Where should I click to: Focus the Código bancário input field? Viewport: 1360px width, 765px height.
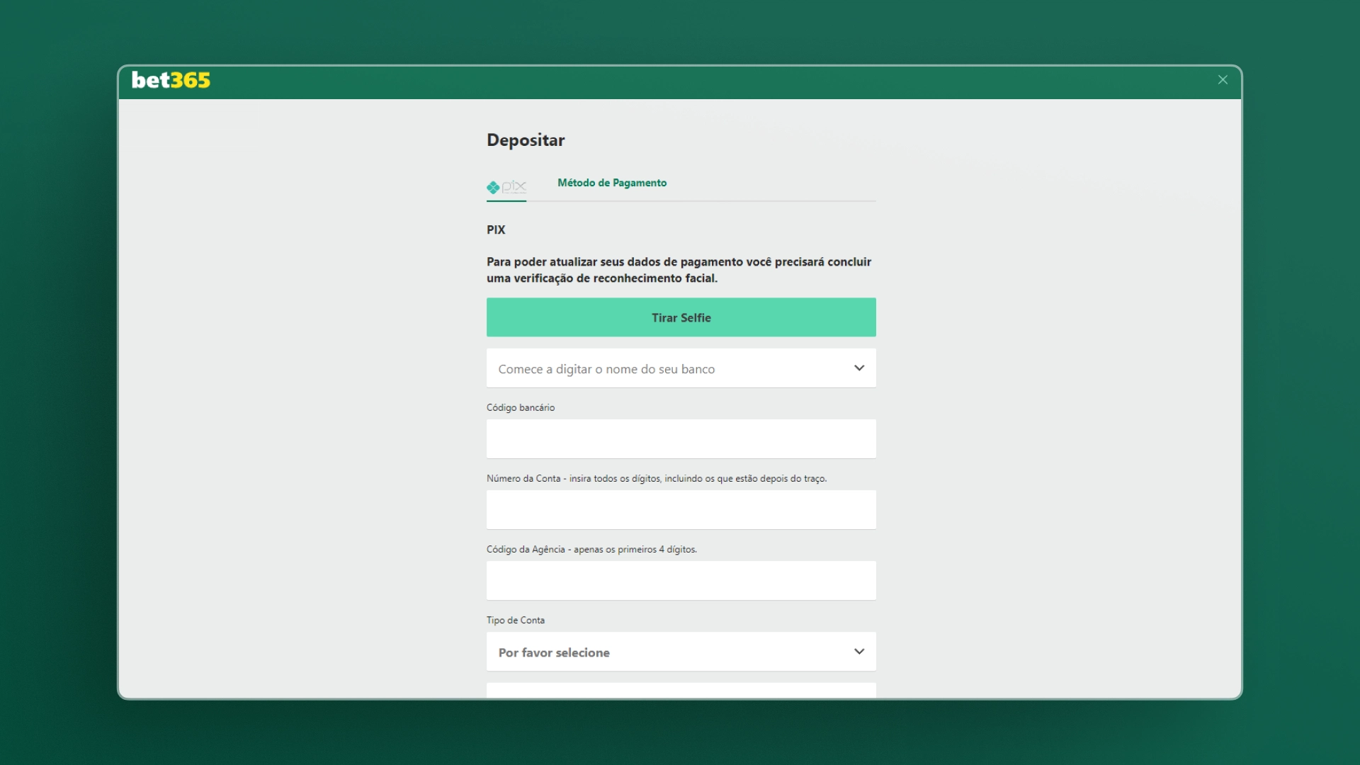point(681,439)
